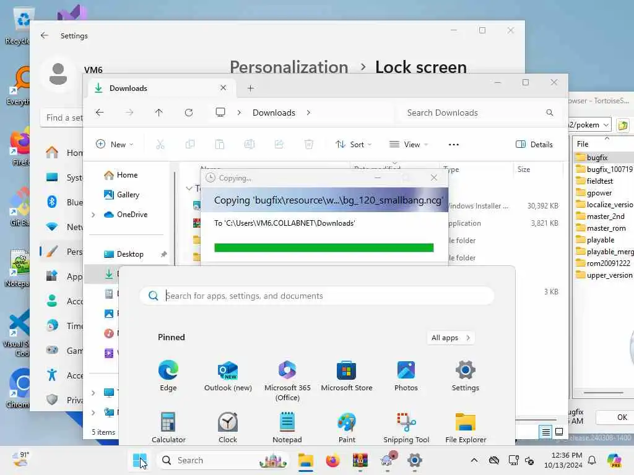The image size is (634, 475).
Task: Go back in the Settings window
Action: 45,35
